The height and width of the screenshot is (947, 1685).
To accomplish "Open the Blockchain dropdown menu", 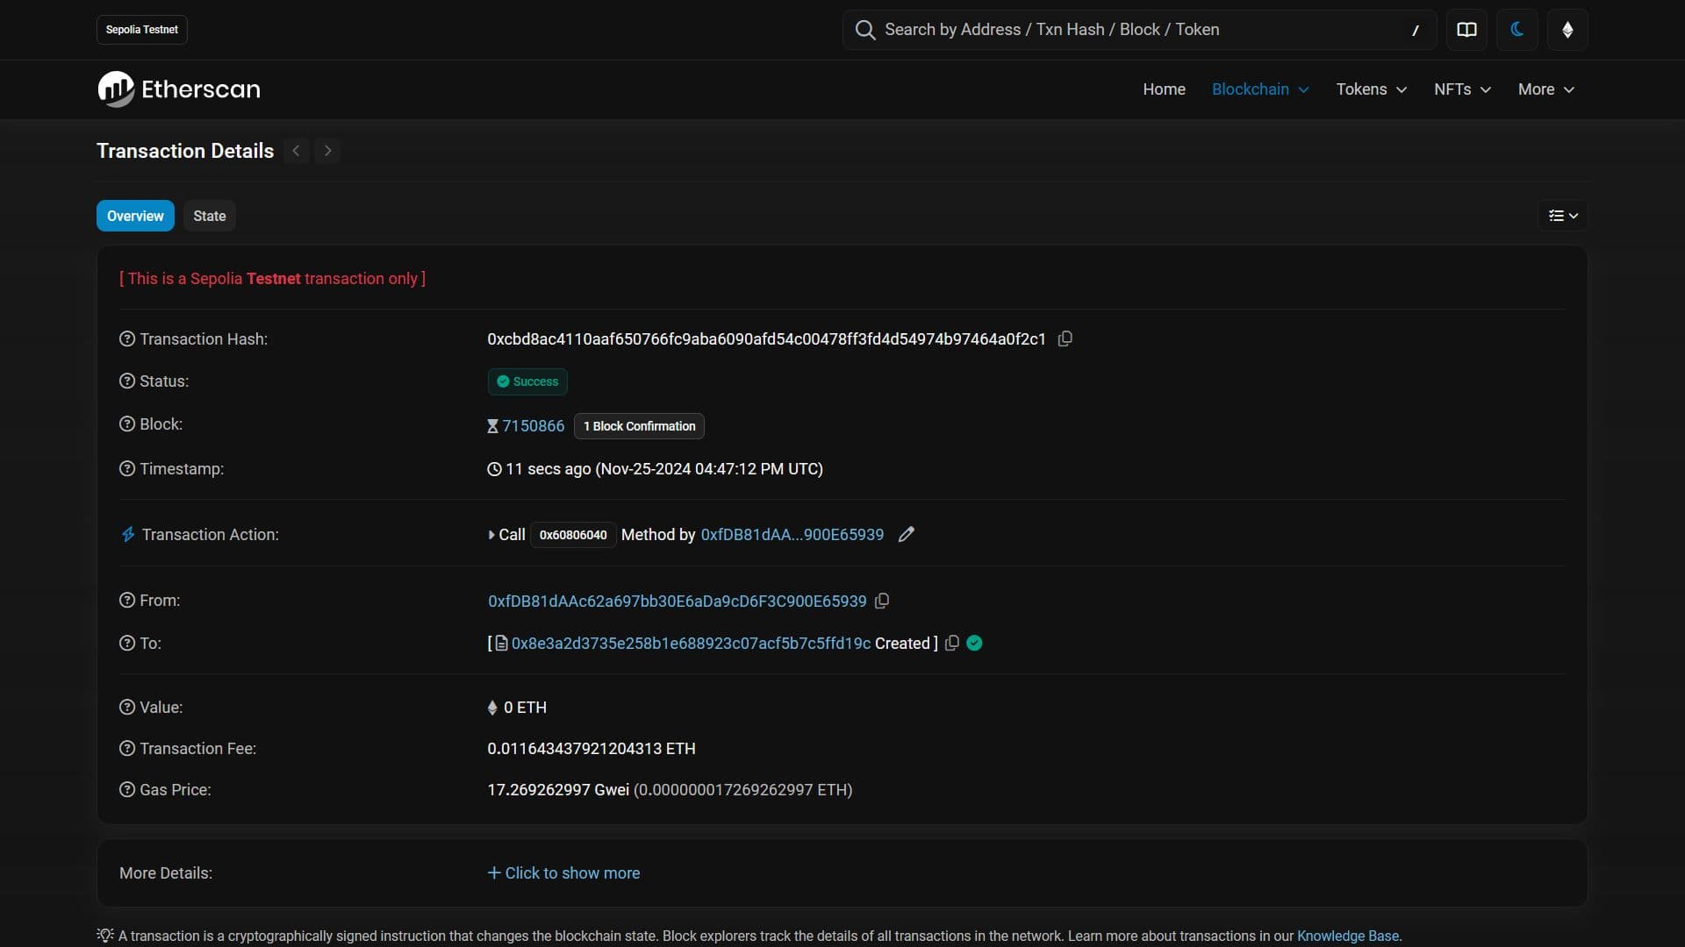I will (1260, 89).
